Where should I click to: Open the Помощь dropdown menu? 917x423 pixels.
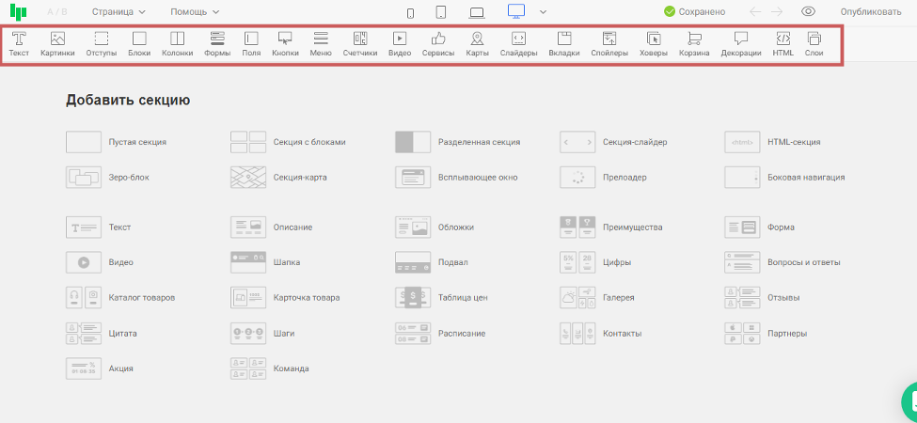195,12
